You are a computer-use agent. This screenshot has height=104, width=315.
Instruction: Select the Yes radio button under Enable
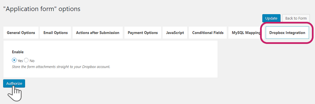tap(14, 60)
